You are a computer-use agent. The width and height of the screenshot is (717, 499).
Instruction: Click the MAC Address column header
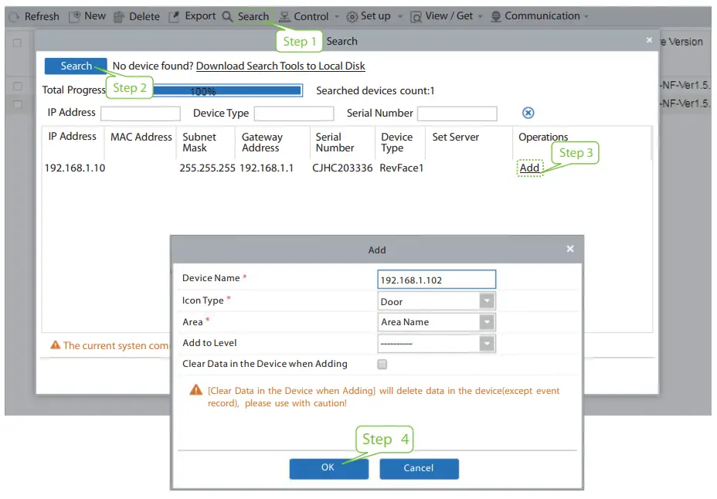coord(141,137)
